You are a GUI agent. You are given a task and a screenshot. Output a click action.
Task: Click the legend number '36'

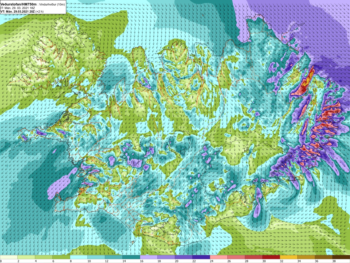(x=316, y=261)
